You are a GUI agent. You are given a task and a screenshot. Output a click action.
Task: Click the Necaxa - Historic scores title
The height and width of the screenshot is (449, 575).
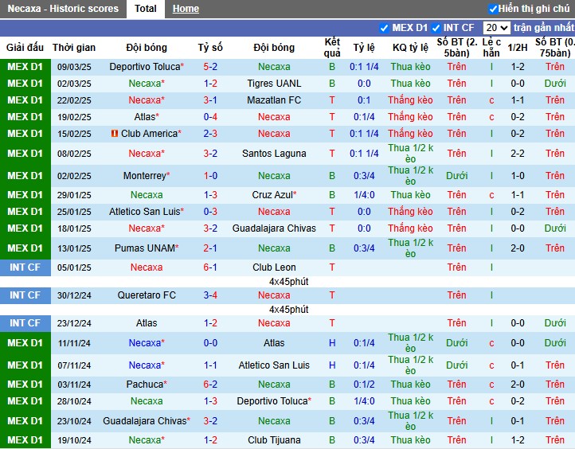[63, 9]
